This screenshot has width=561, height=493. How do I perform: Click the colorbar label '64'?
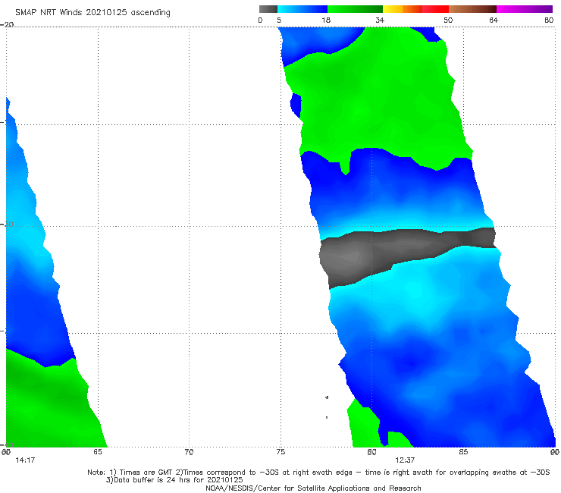[494, 20]
